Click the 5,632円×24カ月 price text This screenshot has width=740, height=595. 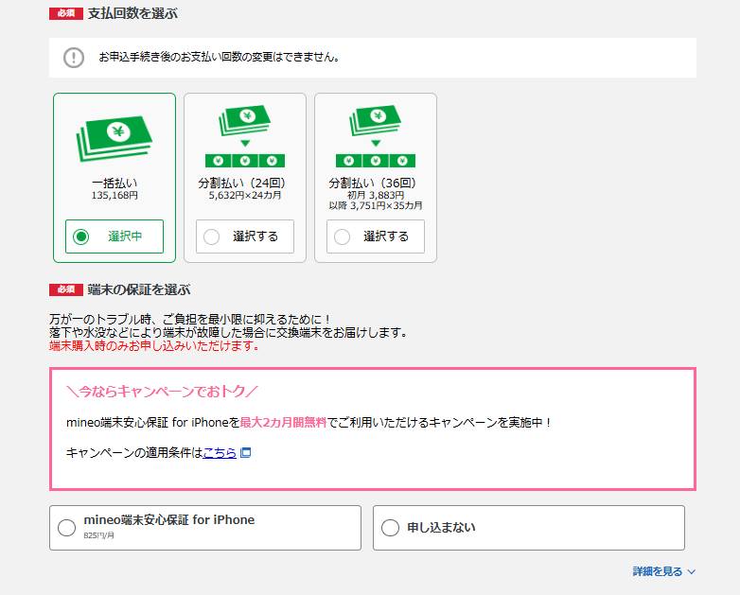click(245, 196)
